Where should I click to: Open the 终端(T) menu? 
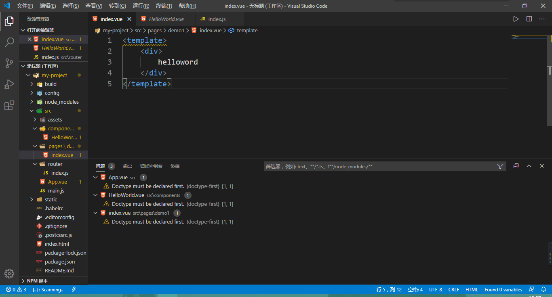point(164,6)
